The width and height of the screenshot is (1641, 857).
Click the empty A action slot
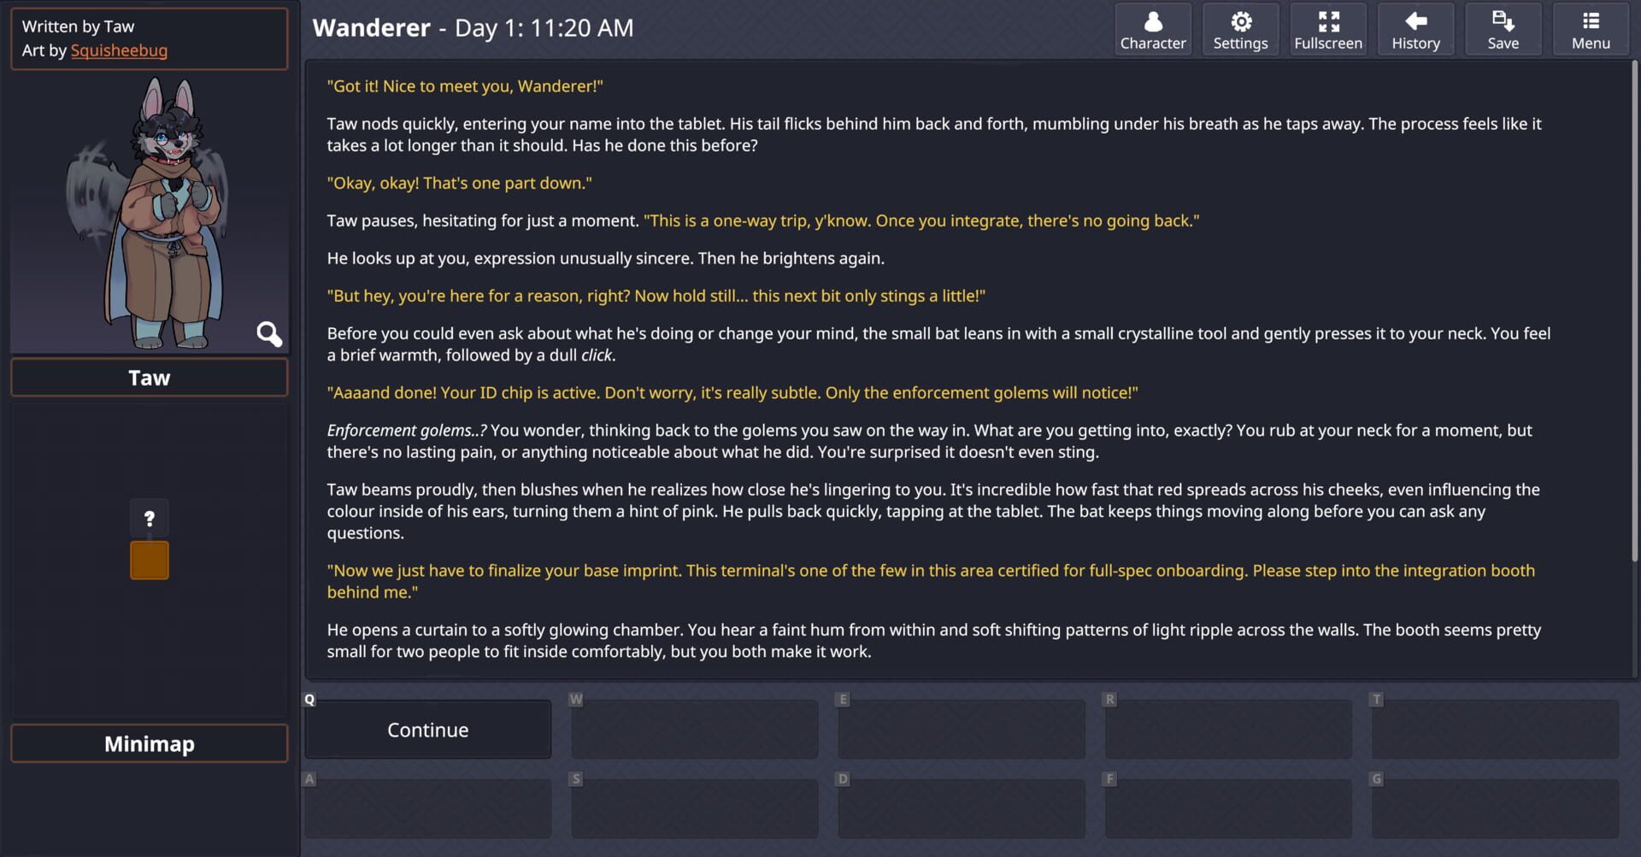[428, 808]
